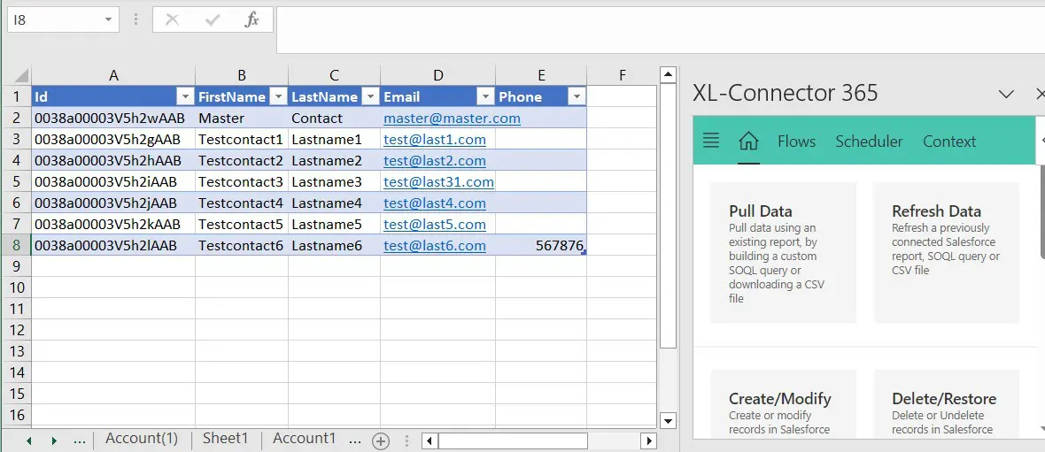Click the Insert Function fx icon
The image size is (1045, 452).
click(252, 19)
